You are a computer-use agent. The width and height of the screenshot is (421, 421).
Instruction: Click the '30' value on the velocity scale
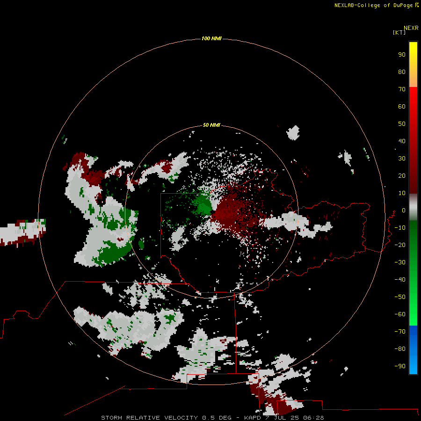point(402,159)
